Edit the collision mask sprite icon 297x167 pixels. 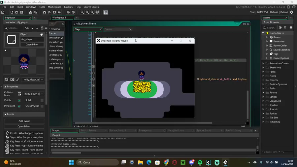(x=19, y=94)
